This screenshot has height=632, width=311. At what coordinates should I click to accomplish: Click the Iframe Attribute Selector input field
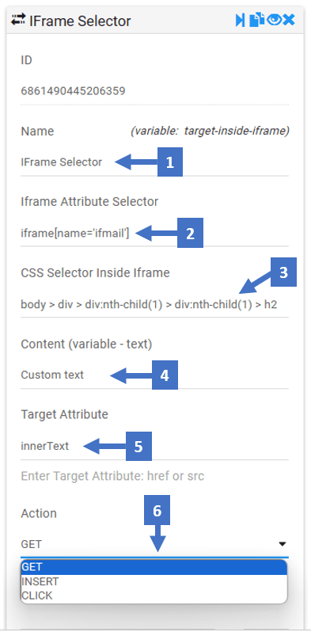pos(154,233)
